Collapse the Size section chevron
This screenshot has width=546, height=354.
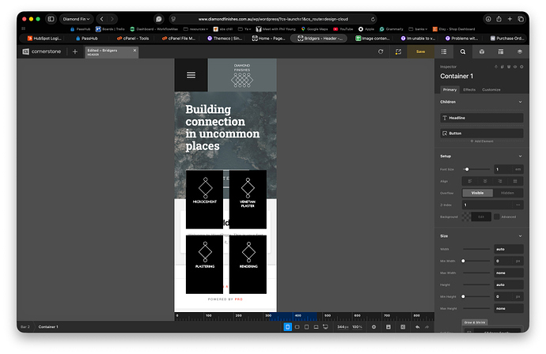click(x=520, y=235)
